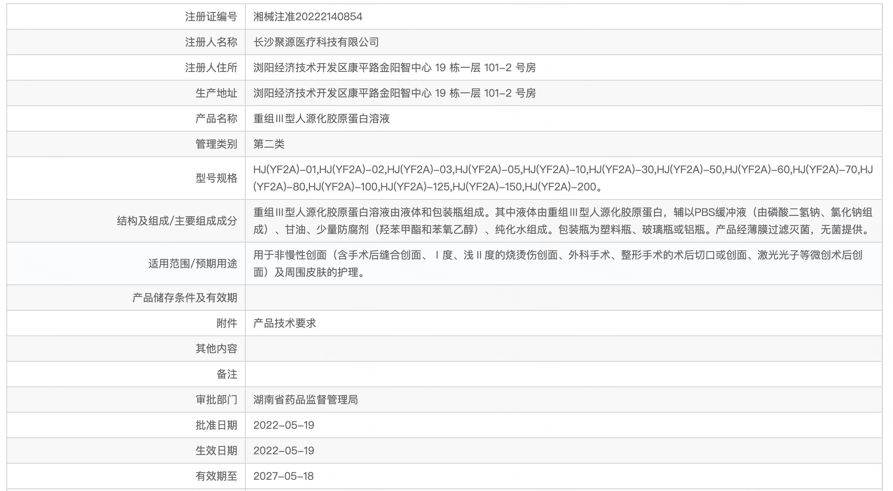Select the 生产地址 label
Screen dimensions: 893x491
pyautogui.click(x=216, y=93)
